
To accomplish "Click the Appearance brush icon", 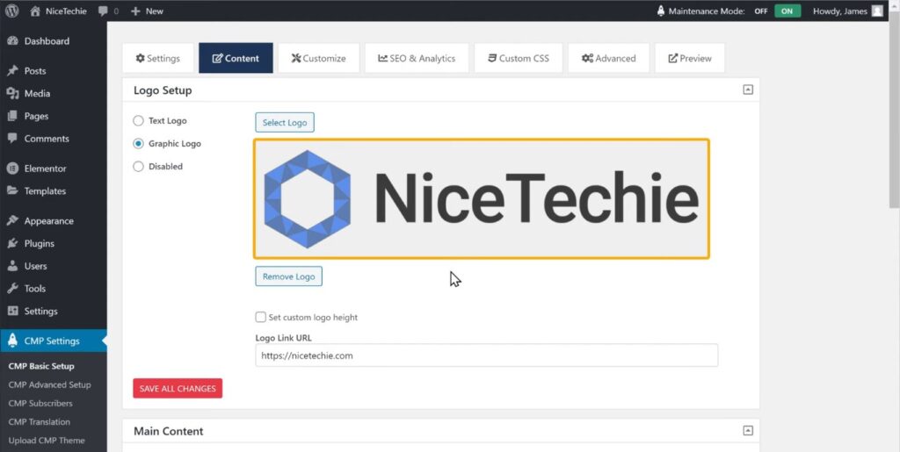I will [x=12, y=221].
